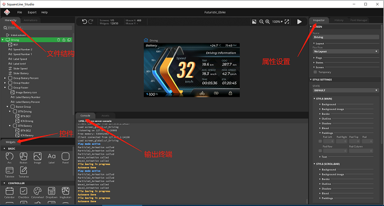Expand the Group Battery Percent tree item
384x206 pixels.
click(5, 78)
